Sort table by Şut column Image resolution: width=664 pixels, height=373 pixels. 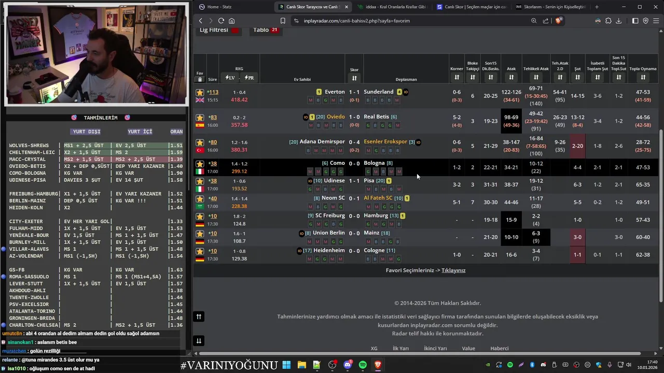pos(577,77)
